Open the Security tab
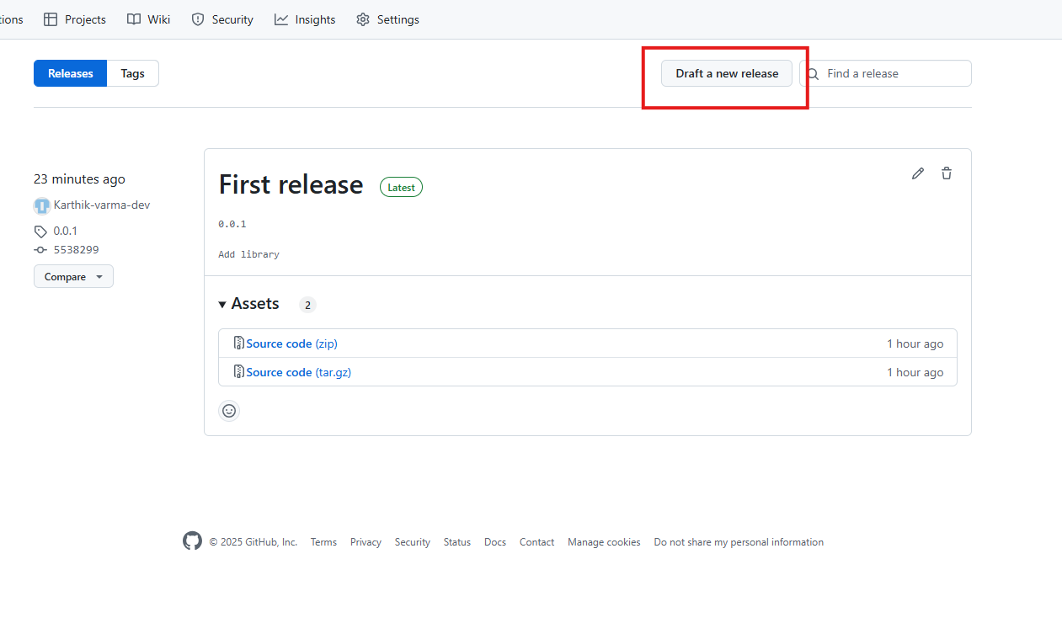The image size is (1062, 623). [222, 19]
